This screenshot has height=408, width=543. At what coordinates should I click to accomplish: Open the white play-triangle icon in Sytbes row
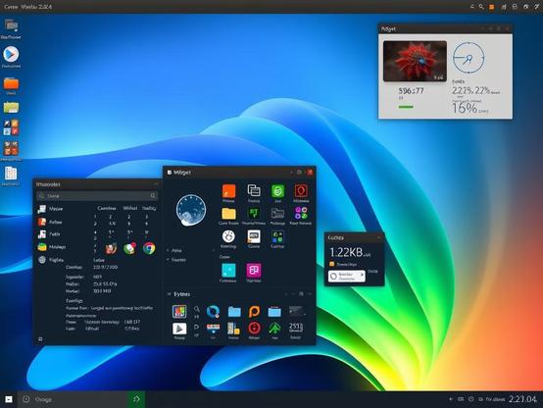179,329
